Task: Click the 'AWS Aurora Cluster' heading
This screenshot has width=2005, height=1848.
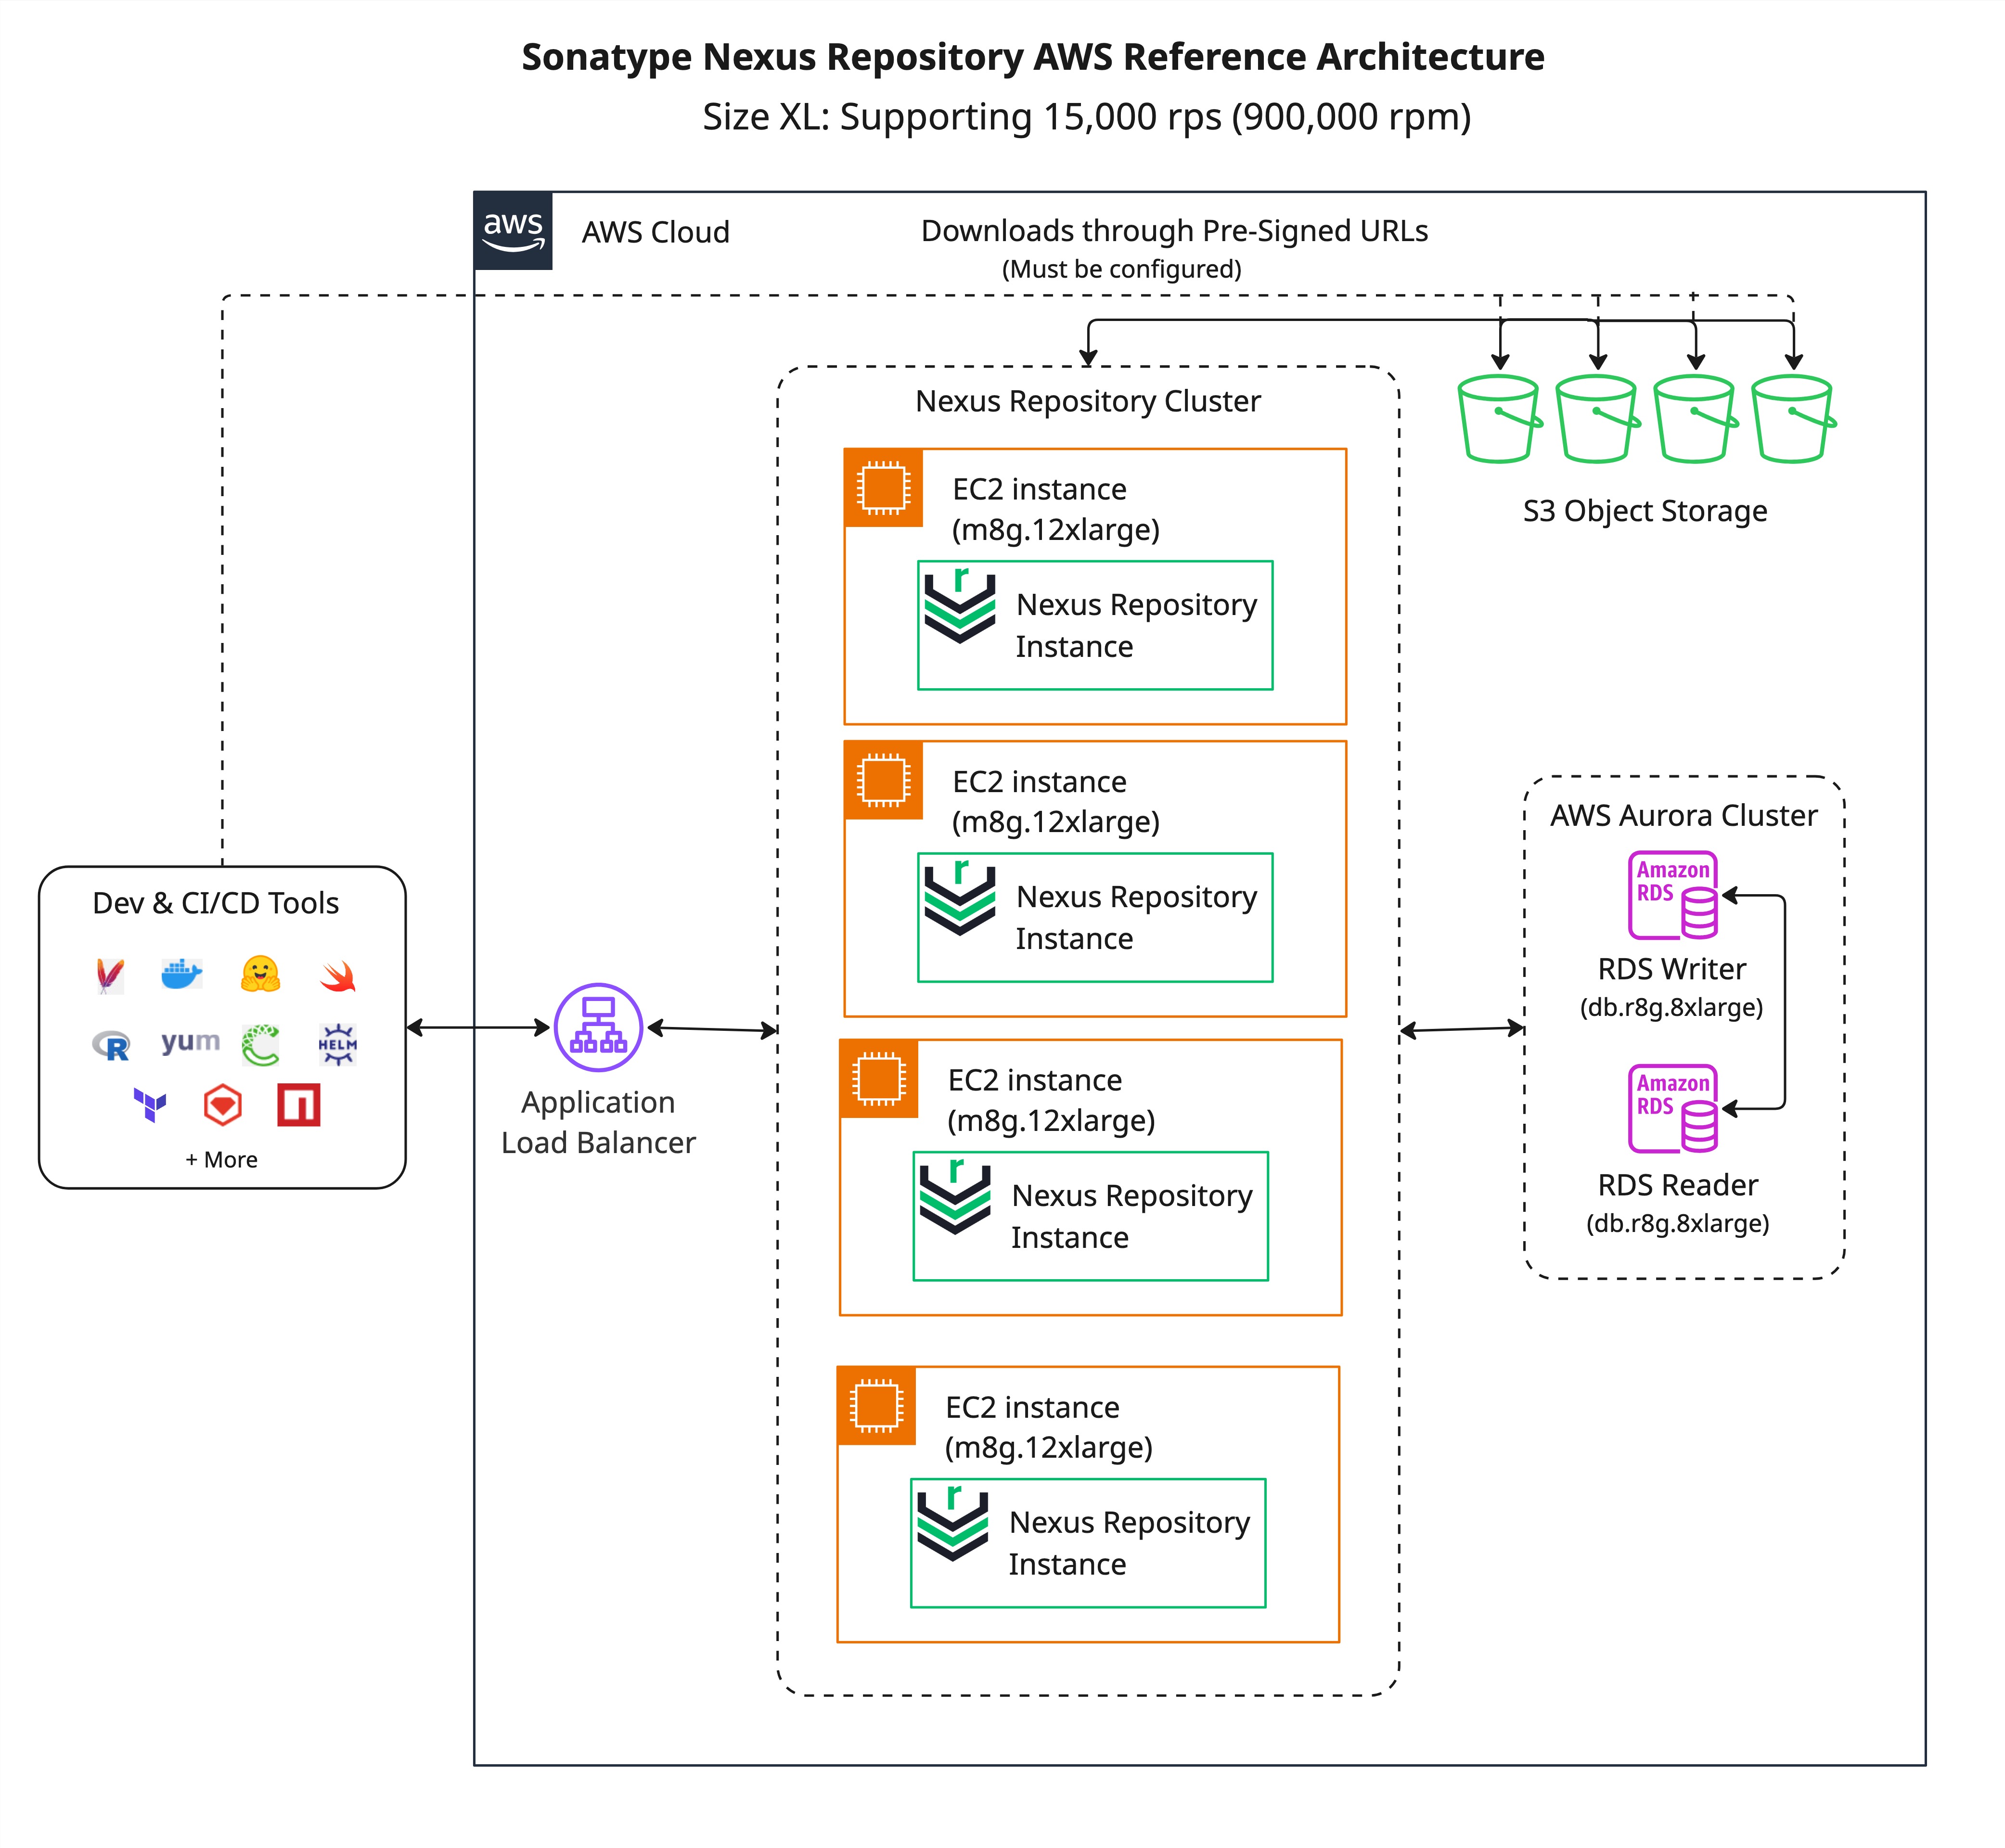Action: coord(1684,815)
